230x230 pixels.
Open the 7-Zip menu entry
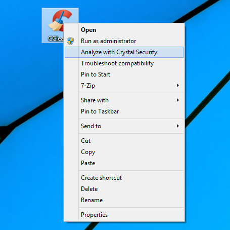[124, 86]
